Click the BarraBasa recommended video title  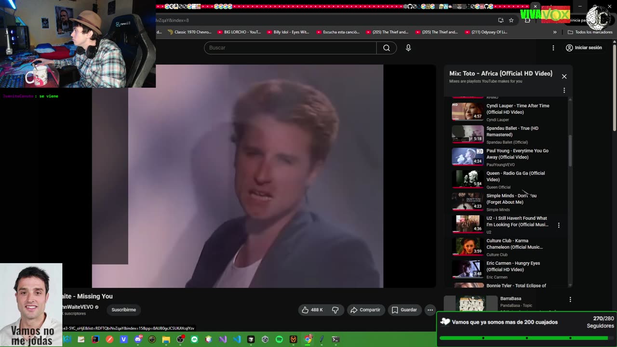pyautogui.click(x=510, y=299)
